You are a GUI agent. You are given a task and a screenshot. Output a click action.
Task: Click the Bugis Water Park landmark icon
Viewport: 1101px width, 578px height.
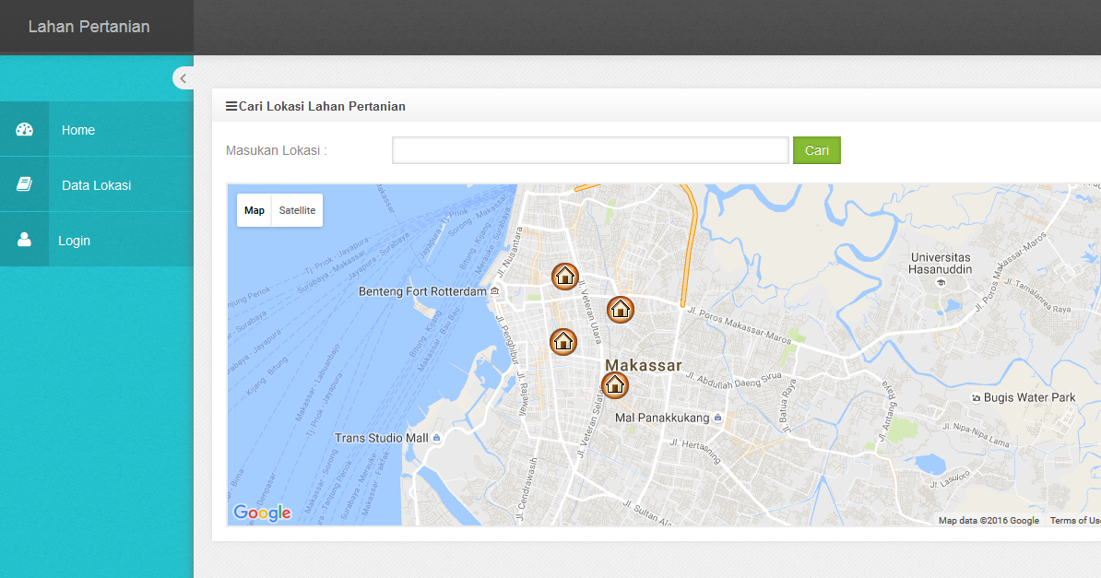coord(977,397)
